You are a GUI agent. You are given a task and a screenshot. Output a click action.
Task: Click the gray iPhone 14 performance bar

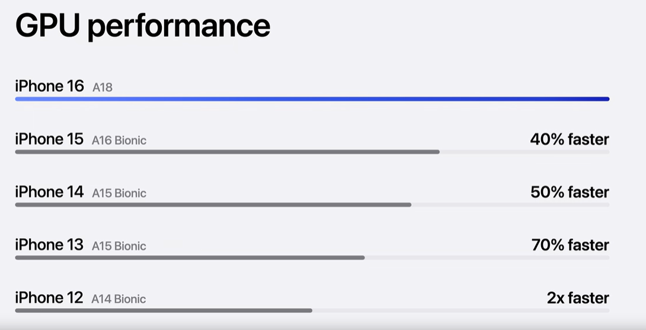pyautogui.click(x=213, y=205)
